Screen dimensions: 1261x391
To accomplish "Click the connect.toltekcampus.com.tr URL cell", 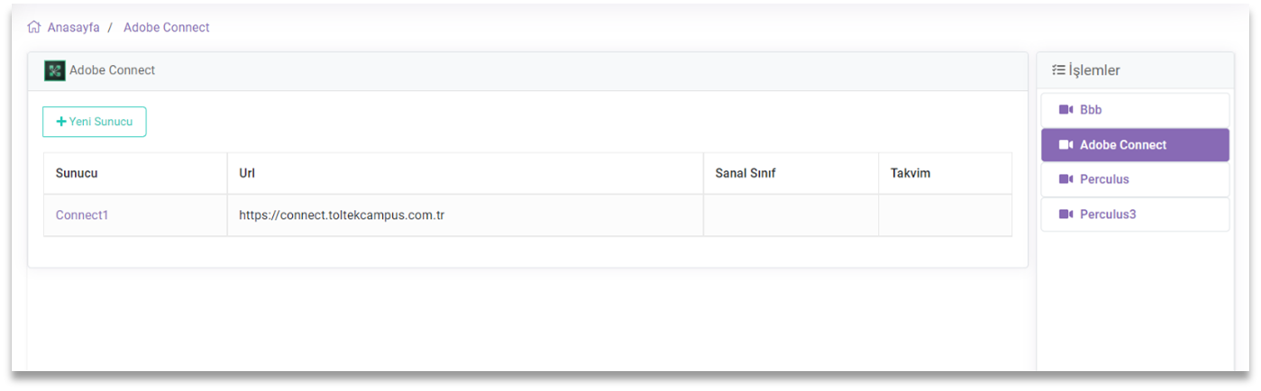I will [342, 215].
